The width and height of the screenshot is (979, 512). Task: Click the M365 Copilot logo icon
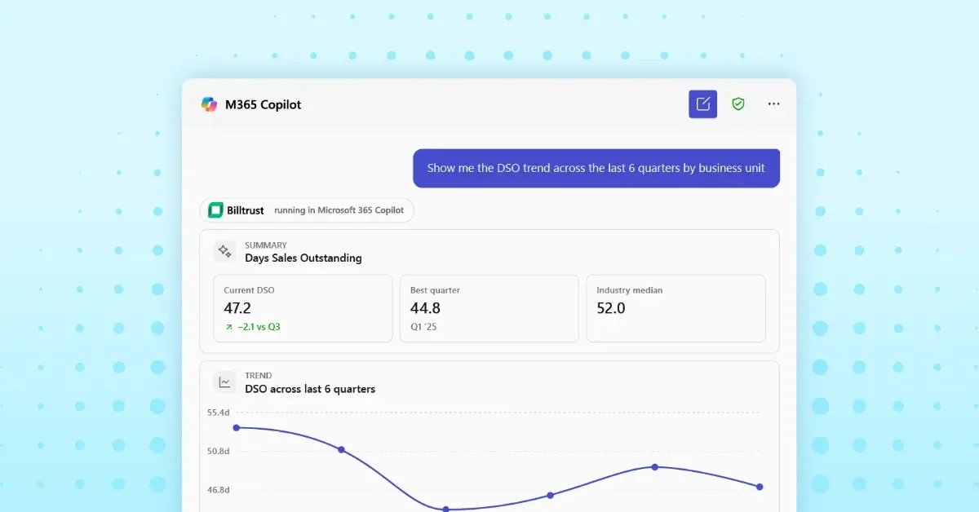tap(210, 104)
